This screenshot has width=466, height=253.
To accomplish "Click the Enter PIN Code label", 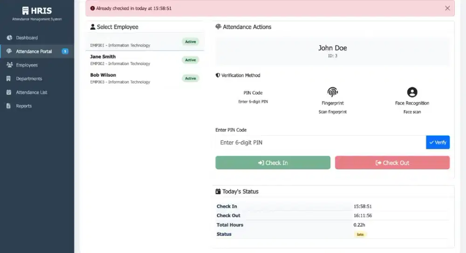I will coord(231,130).
